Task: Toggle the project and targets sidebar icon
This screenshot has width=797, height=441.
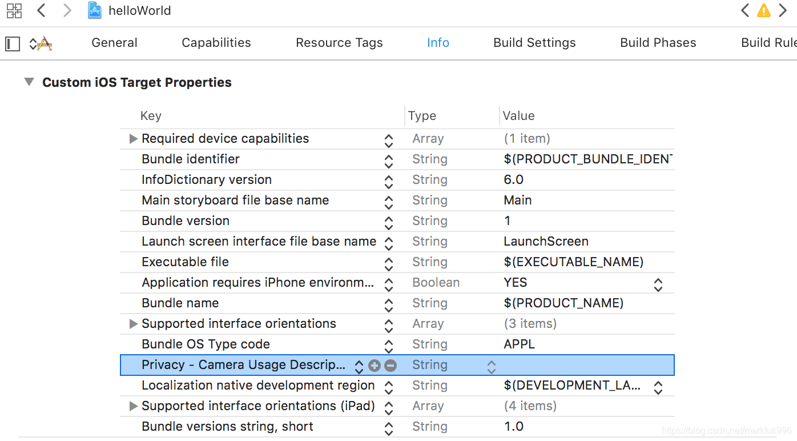Action: [x=13, y=43]
